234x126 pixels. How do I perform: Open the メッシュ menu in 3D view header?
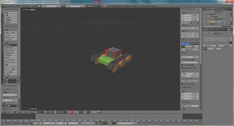click(x=26, y=112)
